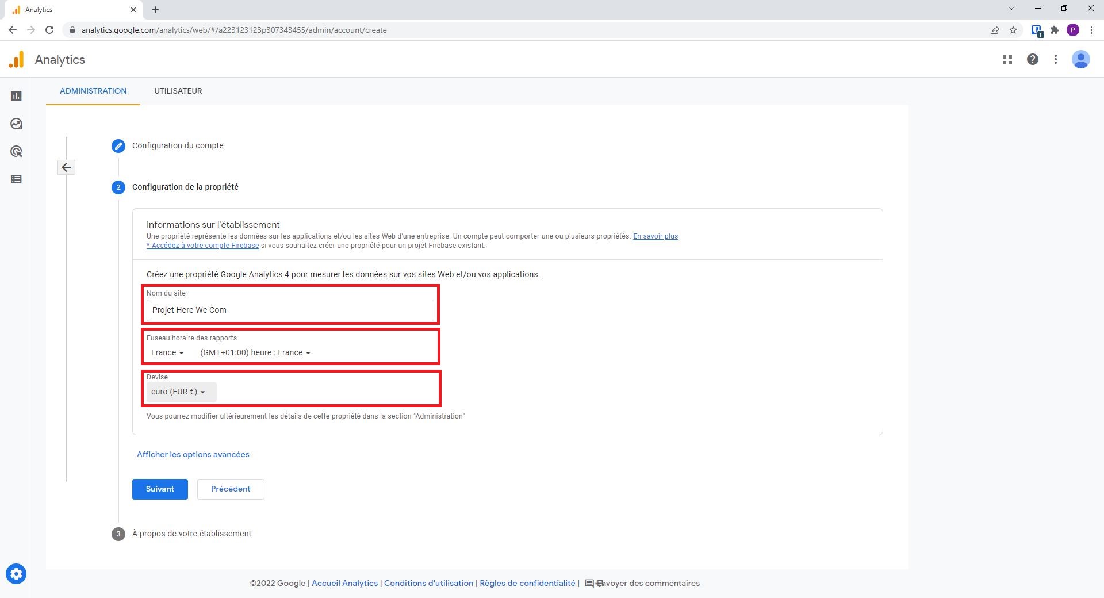Image resolution: width=1104 pixels, height=598 pixels.
Task: Open the Règles de confidentialité footer link
Action: coord(527,583)
